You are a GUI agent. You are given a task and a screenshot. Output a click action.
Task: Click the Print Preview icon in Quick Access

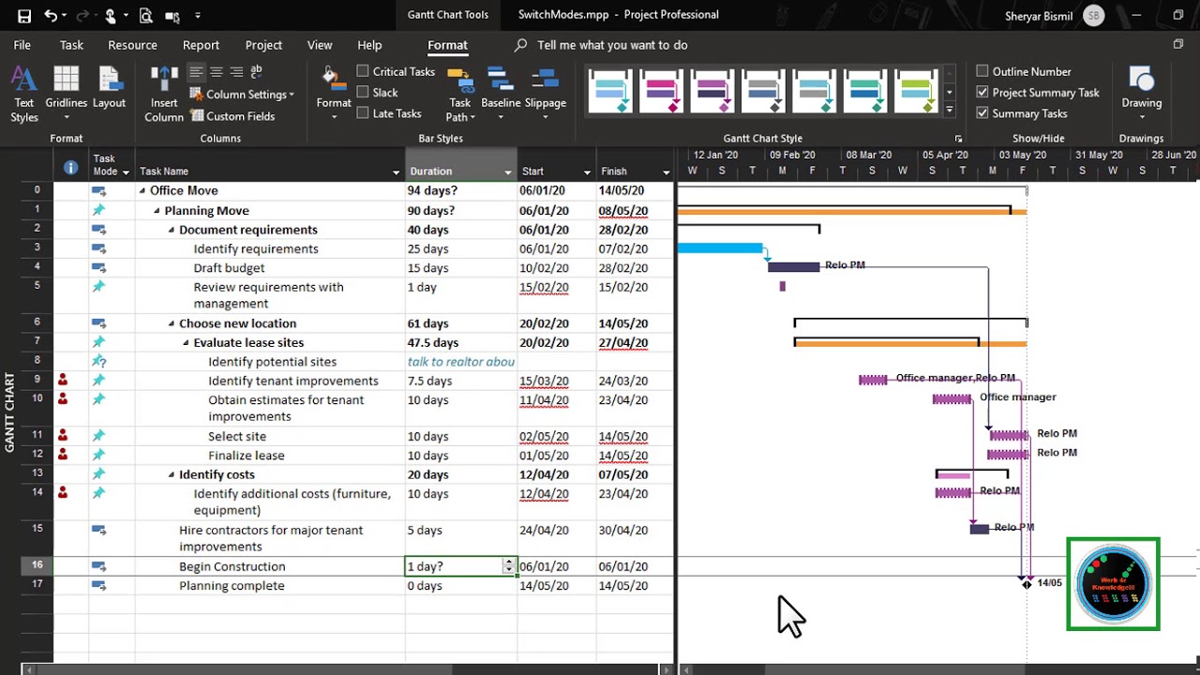[x=145, y=15]
